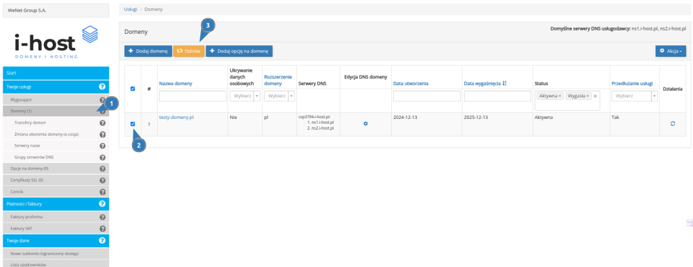Open the testy-domeny.pl domain link
Screen dimensions: 693x267
click(177, 118)
